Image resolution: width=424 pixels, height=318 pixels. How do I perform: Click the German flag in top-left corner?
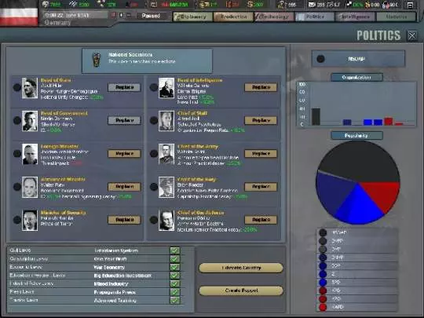pyautogui.click(x=19, y=13)
